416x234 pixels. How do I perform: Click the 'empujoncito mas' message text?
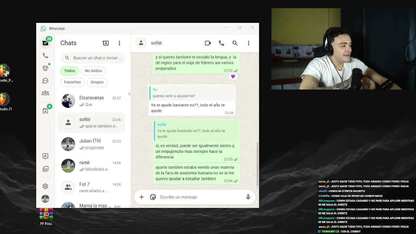click(x=195, y=151)
